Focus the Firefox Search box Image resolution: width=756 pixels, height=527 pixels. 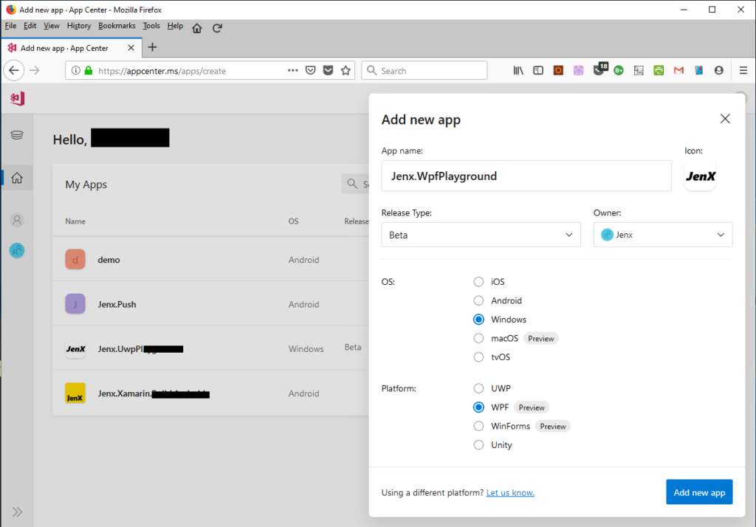point(425,70)
